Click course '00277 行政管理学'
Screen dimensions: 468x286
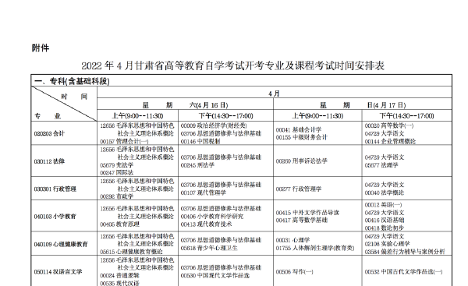point(299,189)
